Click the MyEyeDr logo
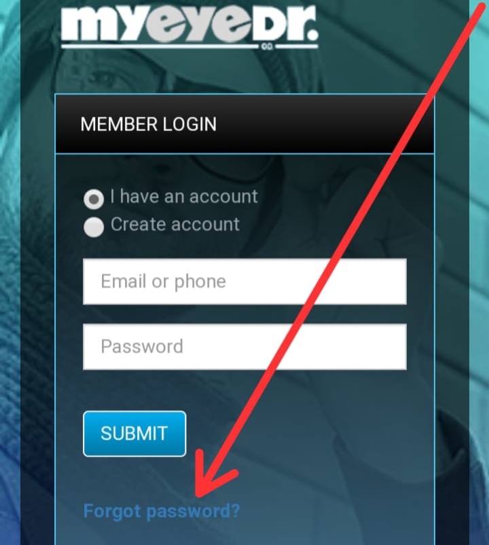489x545 pixels. point(189,27)
